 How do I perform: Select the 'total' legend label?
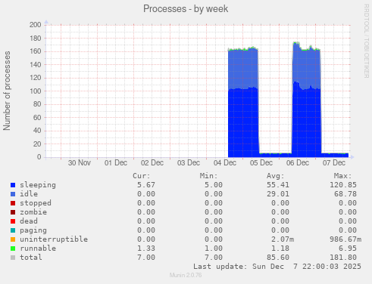(31, 258)
